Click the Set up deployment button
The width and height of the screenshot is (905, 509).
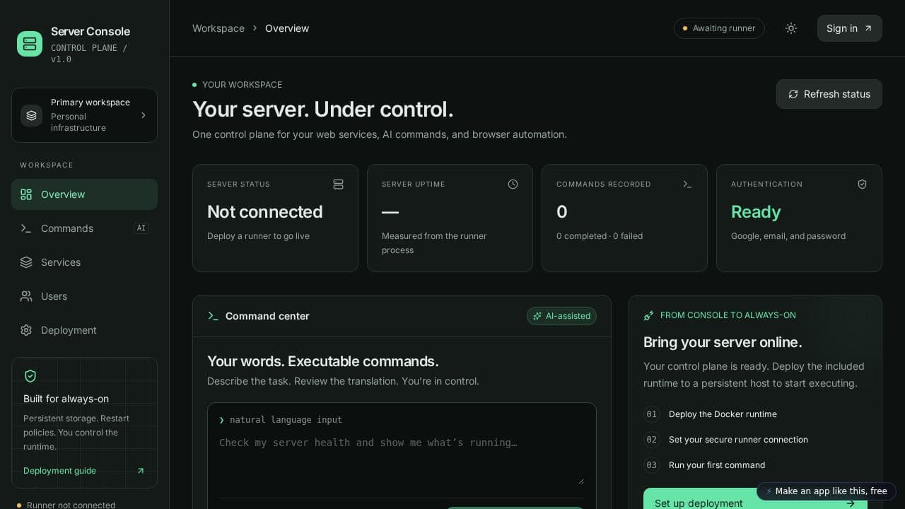[x=755, y=499]
